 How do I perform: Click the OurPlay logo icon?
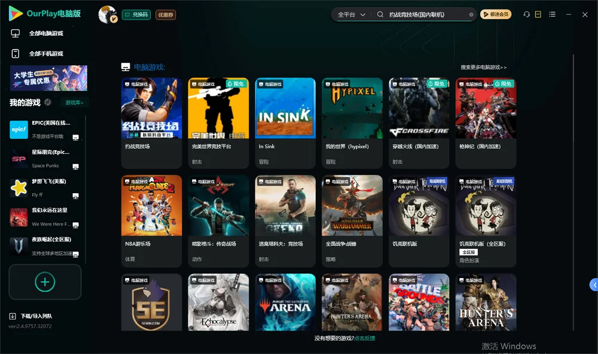16,14
